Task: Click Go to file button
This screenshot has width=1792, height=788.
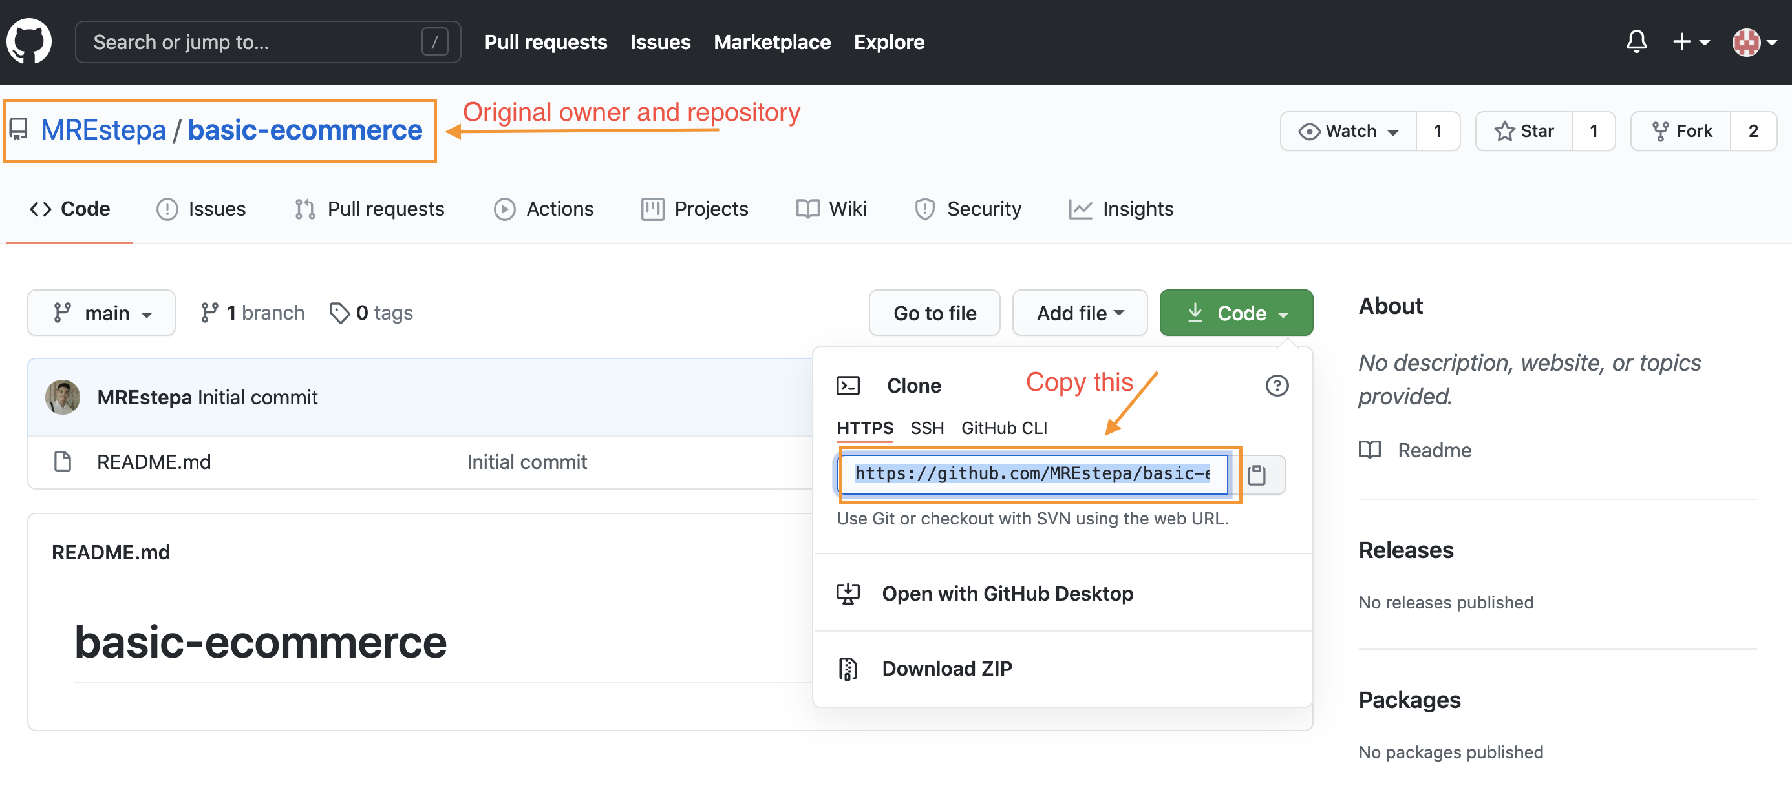Action: [934, 313]
